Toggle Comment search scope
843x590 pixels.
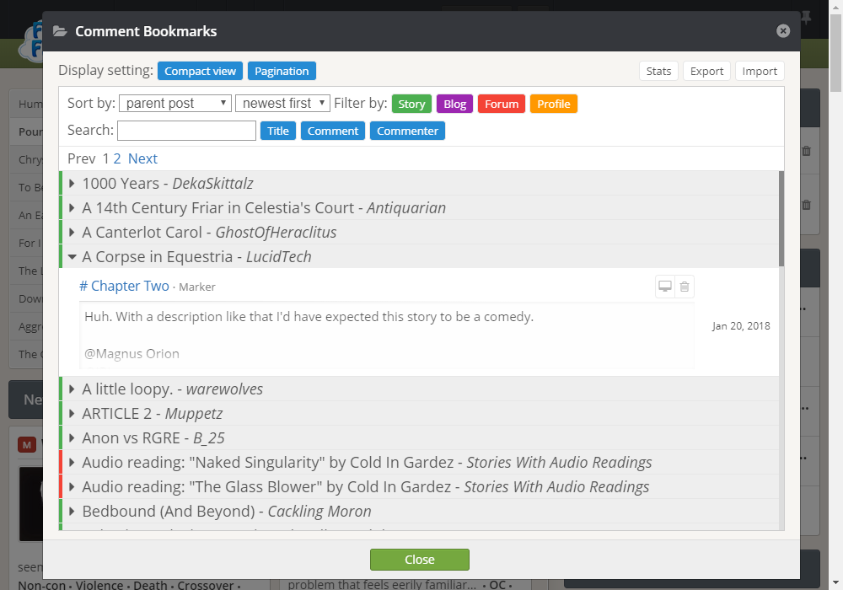[333, 131]
